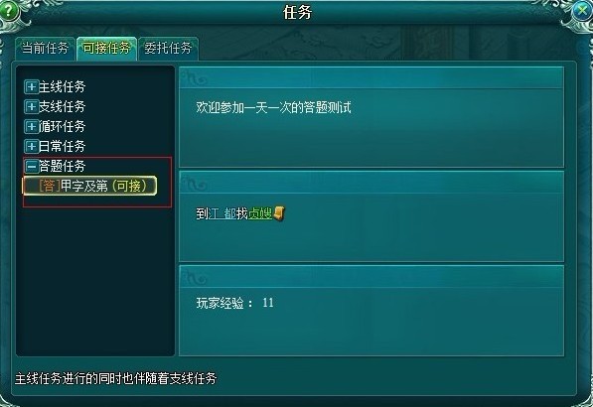The image size is (593, 407).
Task: Select the 可接任务 tab
Action: pos(106,49)
